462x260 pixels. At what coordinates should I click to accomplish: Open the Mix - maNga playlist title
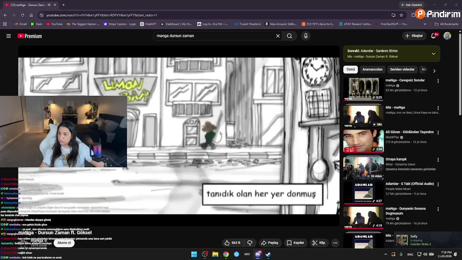(x=395, y=107)
